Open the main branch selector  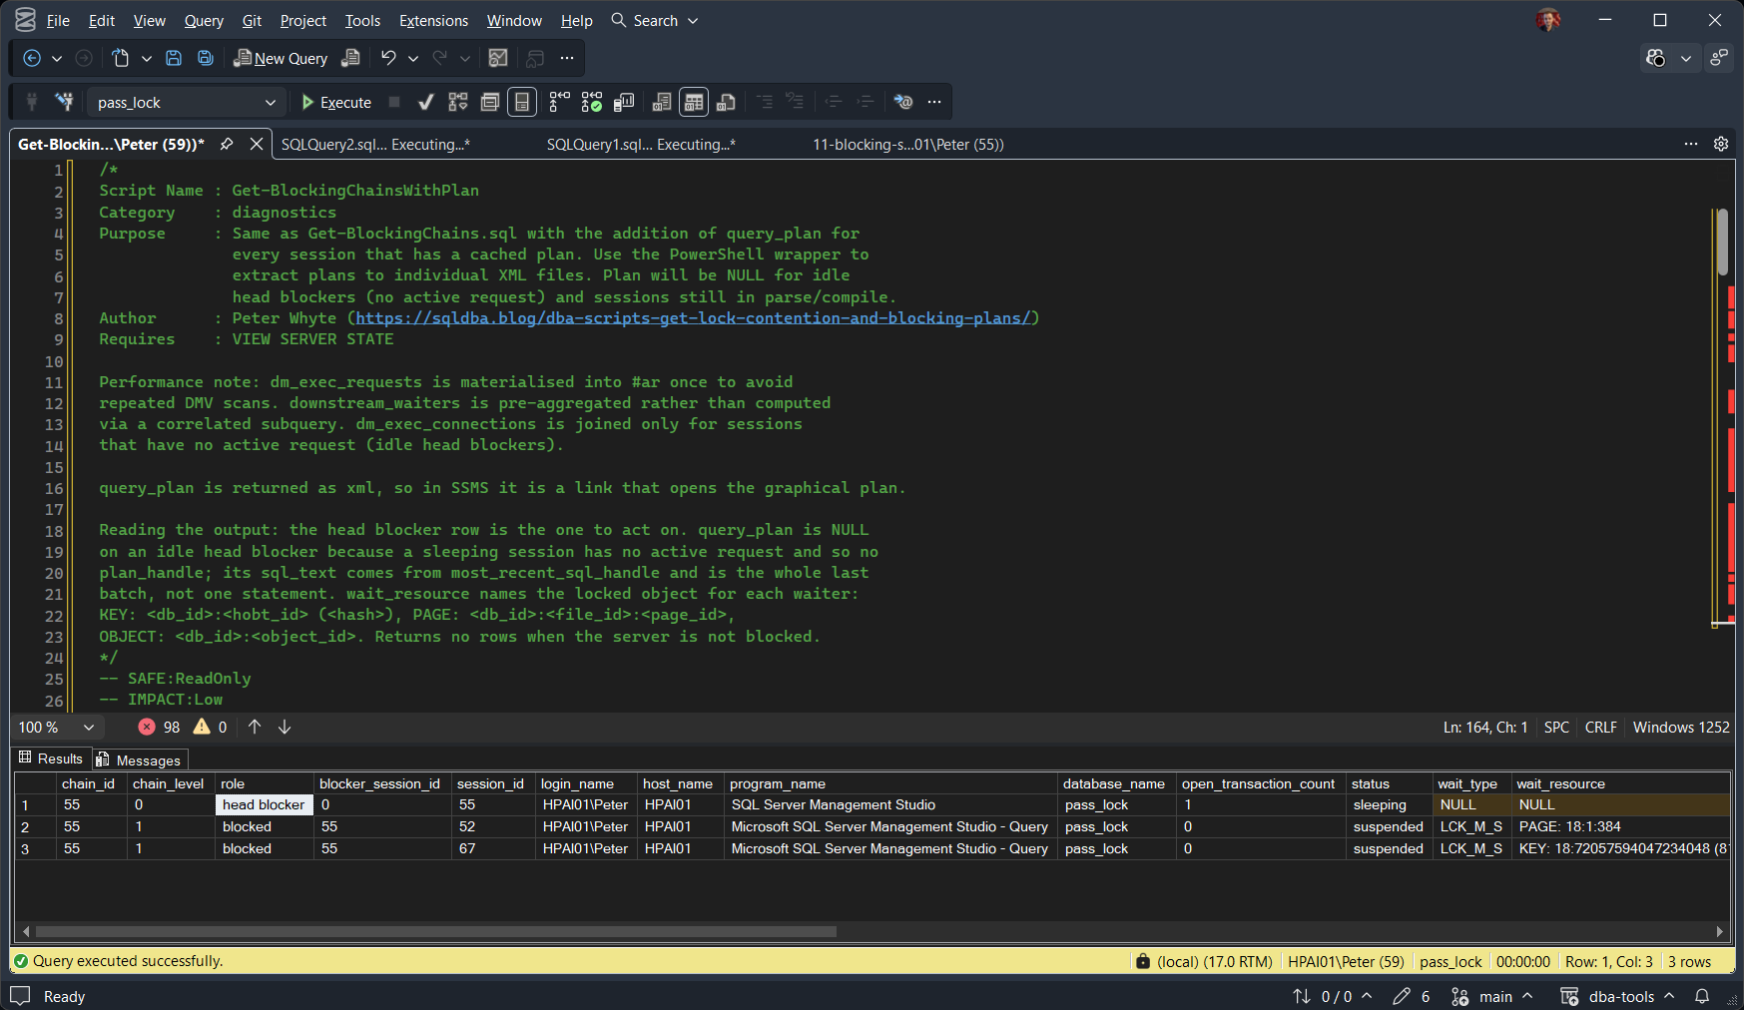click(1492, 996)
